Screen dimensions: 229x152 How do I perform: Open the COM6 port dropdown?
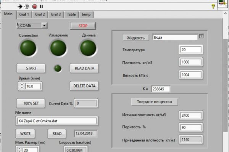(44, 25)
